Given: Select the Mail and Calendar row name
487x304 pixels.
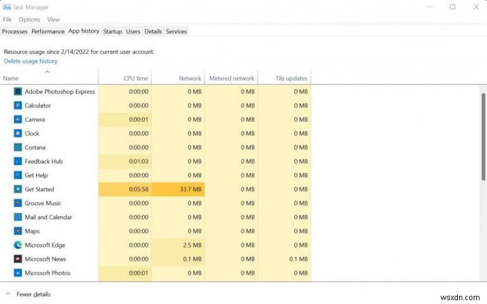Looking at the screenshot, I should point(48,217).
